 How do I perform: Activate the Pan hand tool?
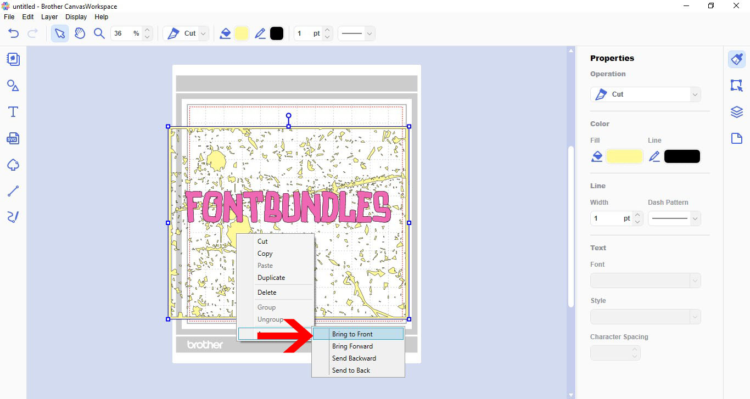click(x=80, y=33)
